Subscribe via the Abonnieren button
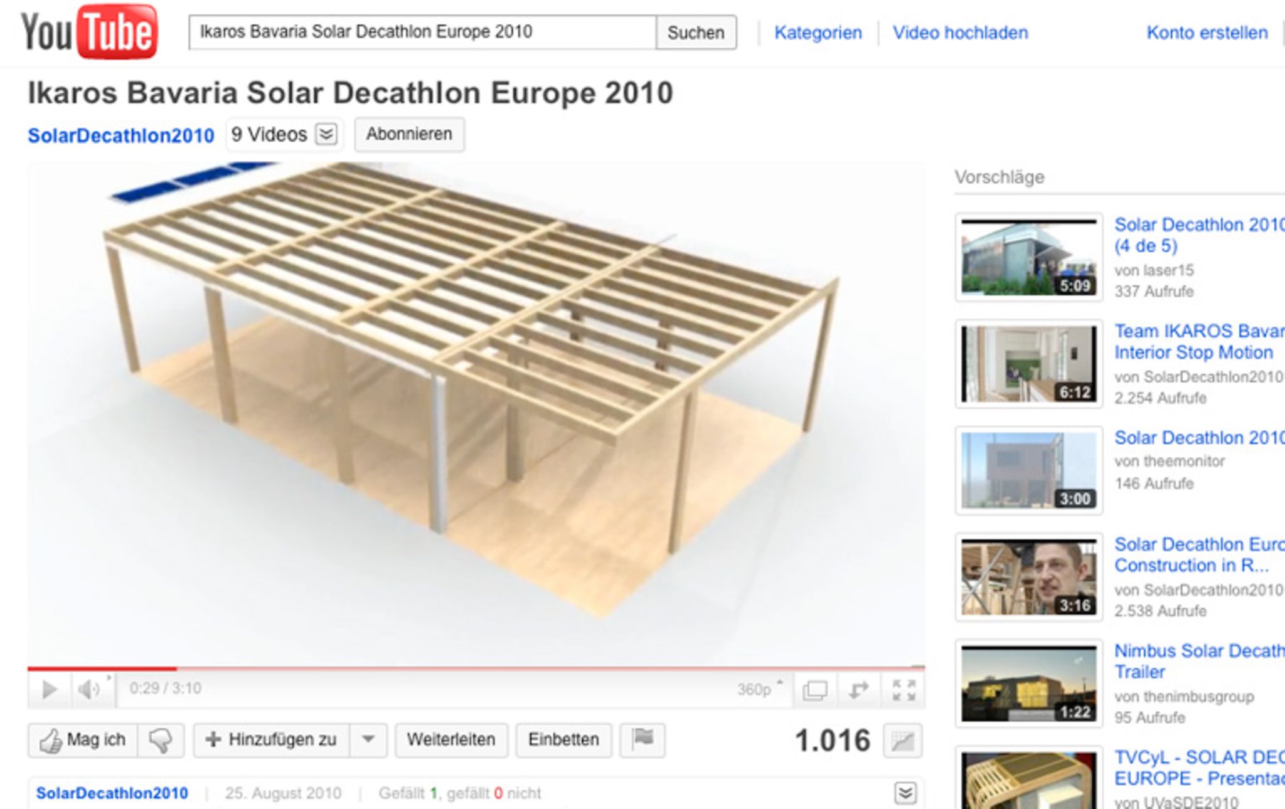The height and width of the screenshot is (809, 1285). [x=409, y=134]
